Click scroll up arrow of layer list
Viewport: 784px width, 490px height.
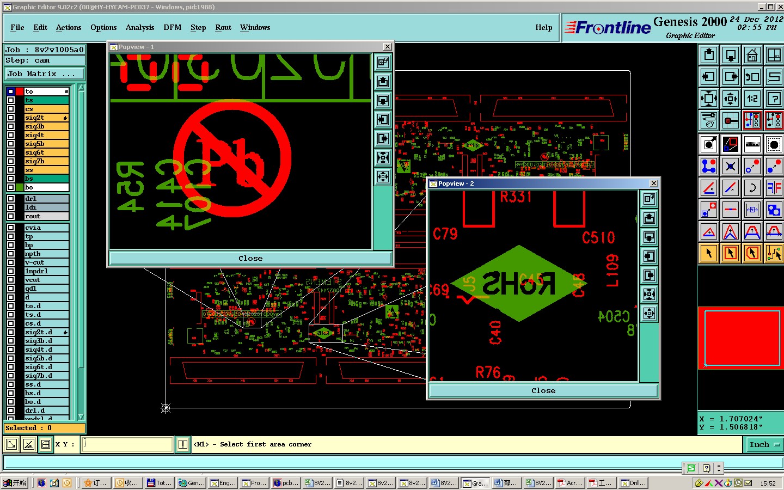tap(81, 88)
